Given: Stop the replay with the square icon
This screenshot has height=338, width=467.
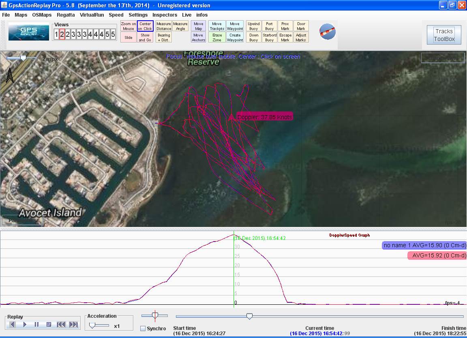Looking at the screenshot, I should [x=49, y=325].
